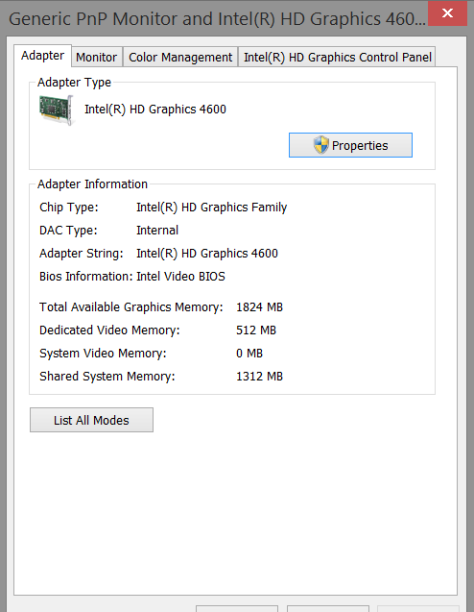Click the Adapter String label

click(81, 254)
